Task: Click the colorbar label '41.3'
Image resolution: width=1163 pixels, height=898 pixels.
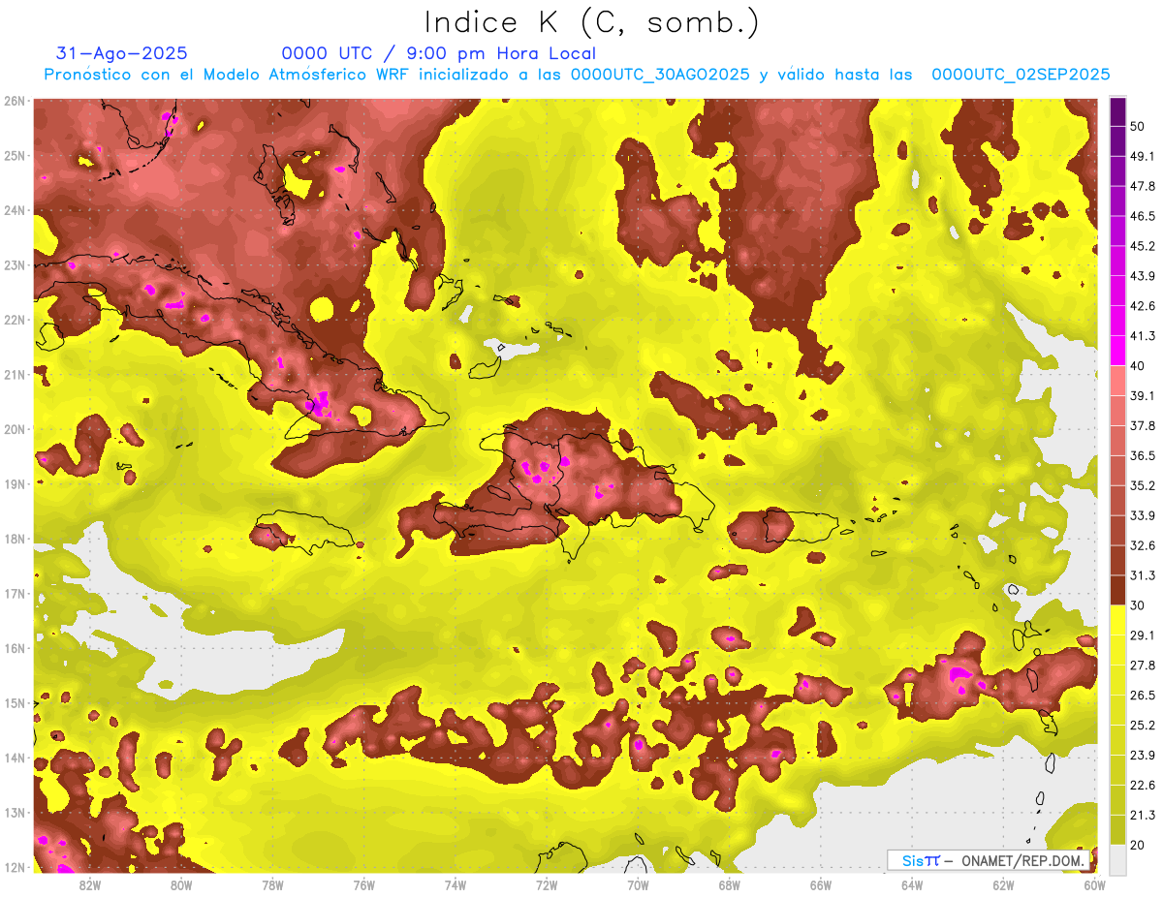Action: coord(1144,336)
